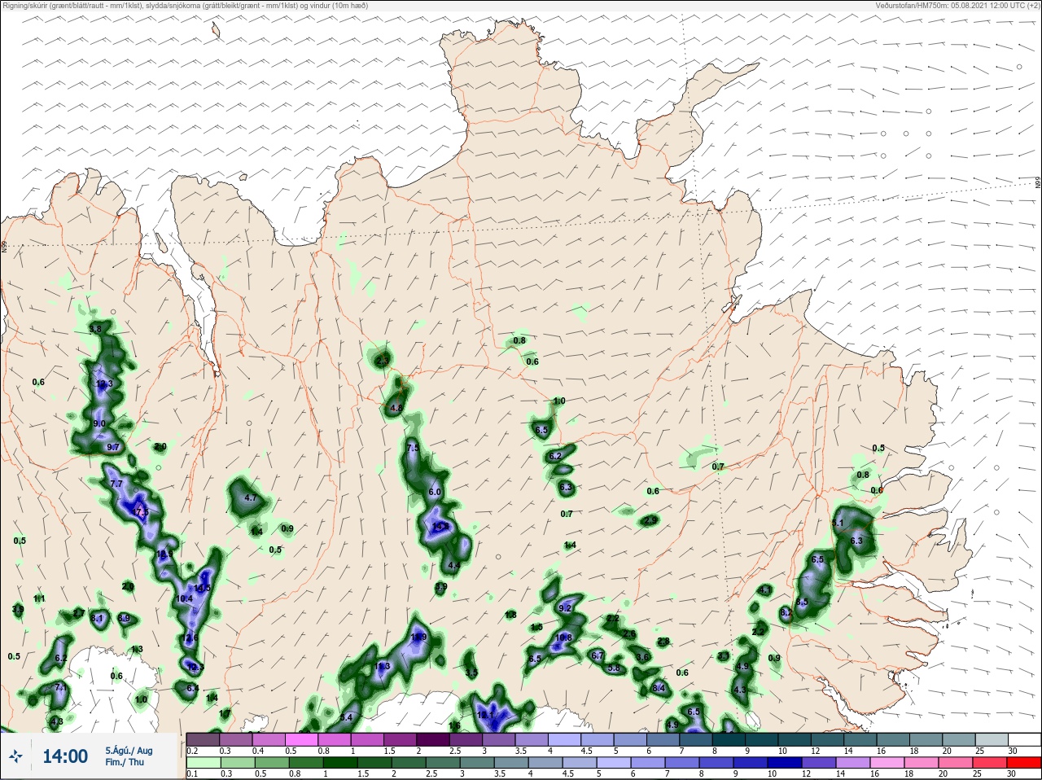
Task: Click the 10.8 precipitation value
Action: tap(563, 638)
